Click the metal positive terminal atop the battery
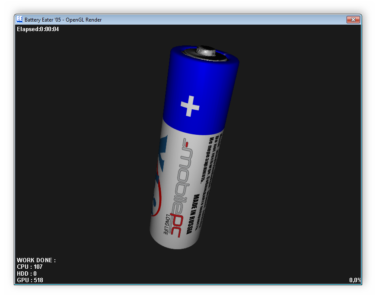This screenshot has width=376, height=299. [x=204, y=52]
